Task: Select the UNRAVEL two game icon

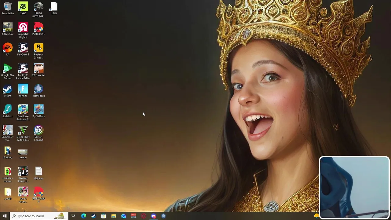Action: click(8, 133)
